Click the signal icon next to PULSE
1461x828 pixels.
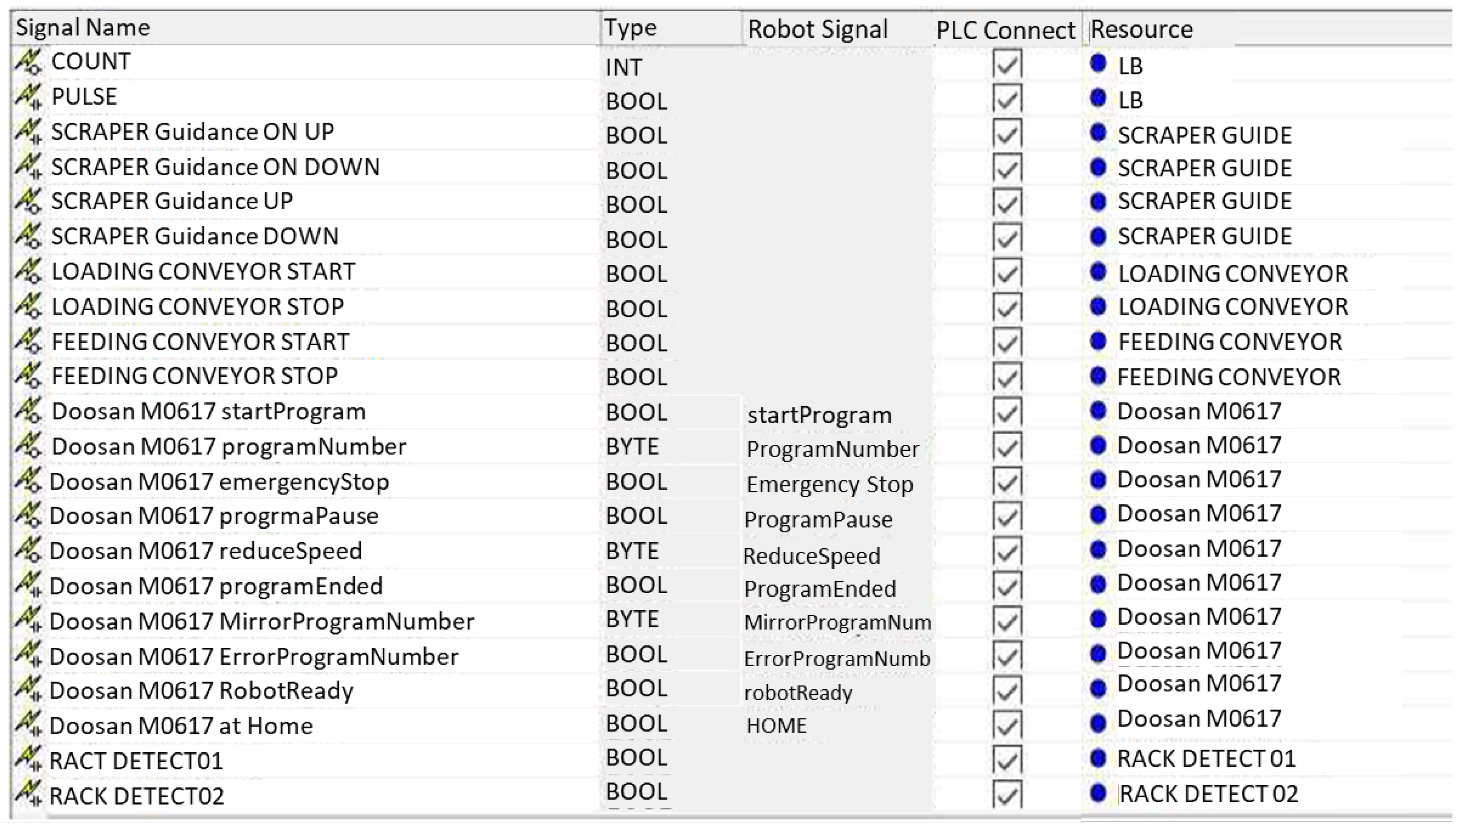pyautogui.click(x=28, y=96)
